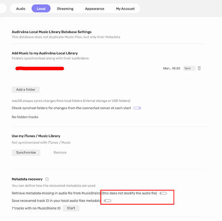Open the My Account tab

[x=125, y=9]
